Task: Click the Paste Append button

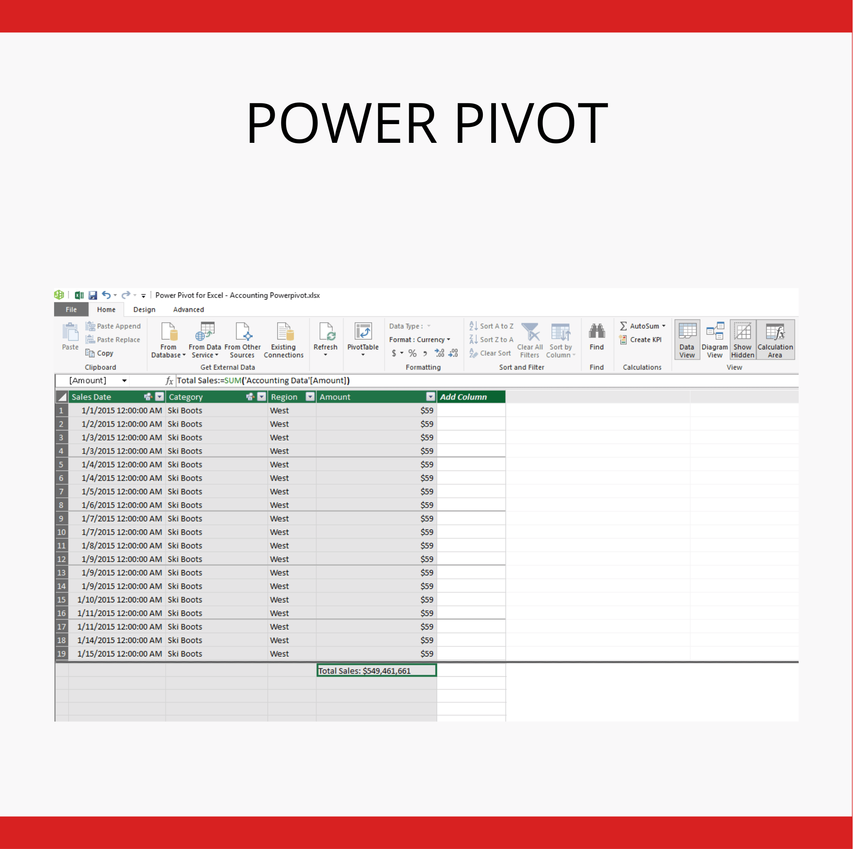Action: click(113, 326)
